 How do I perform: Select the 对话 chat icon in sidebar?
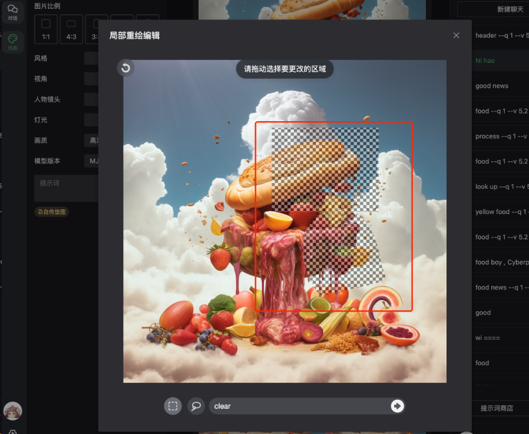[x=12, y=13]
